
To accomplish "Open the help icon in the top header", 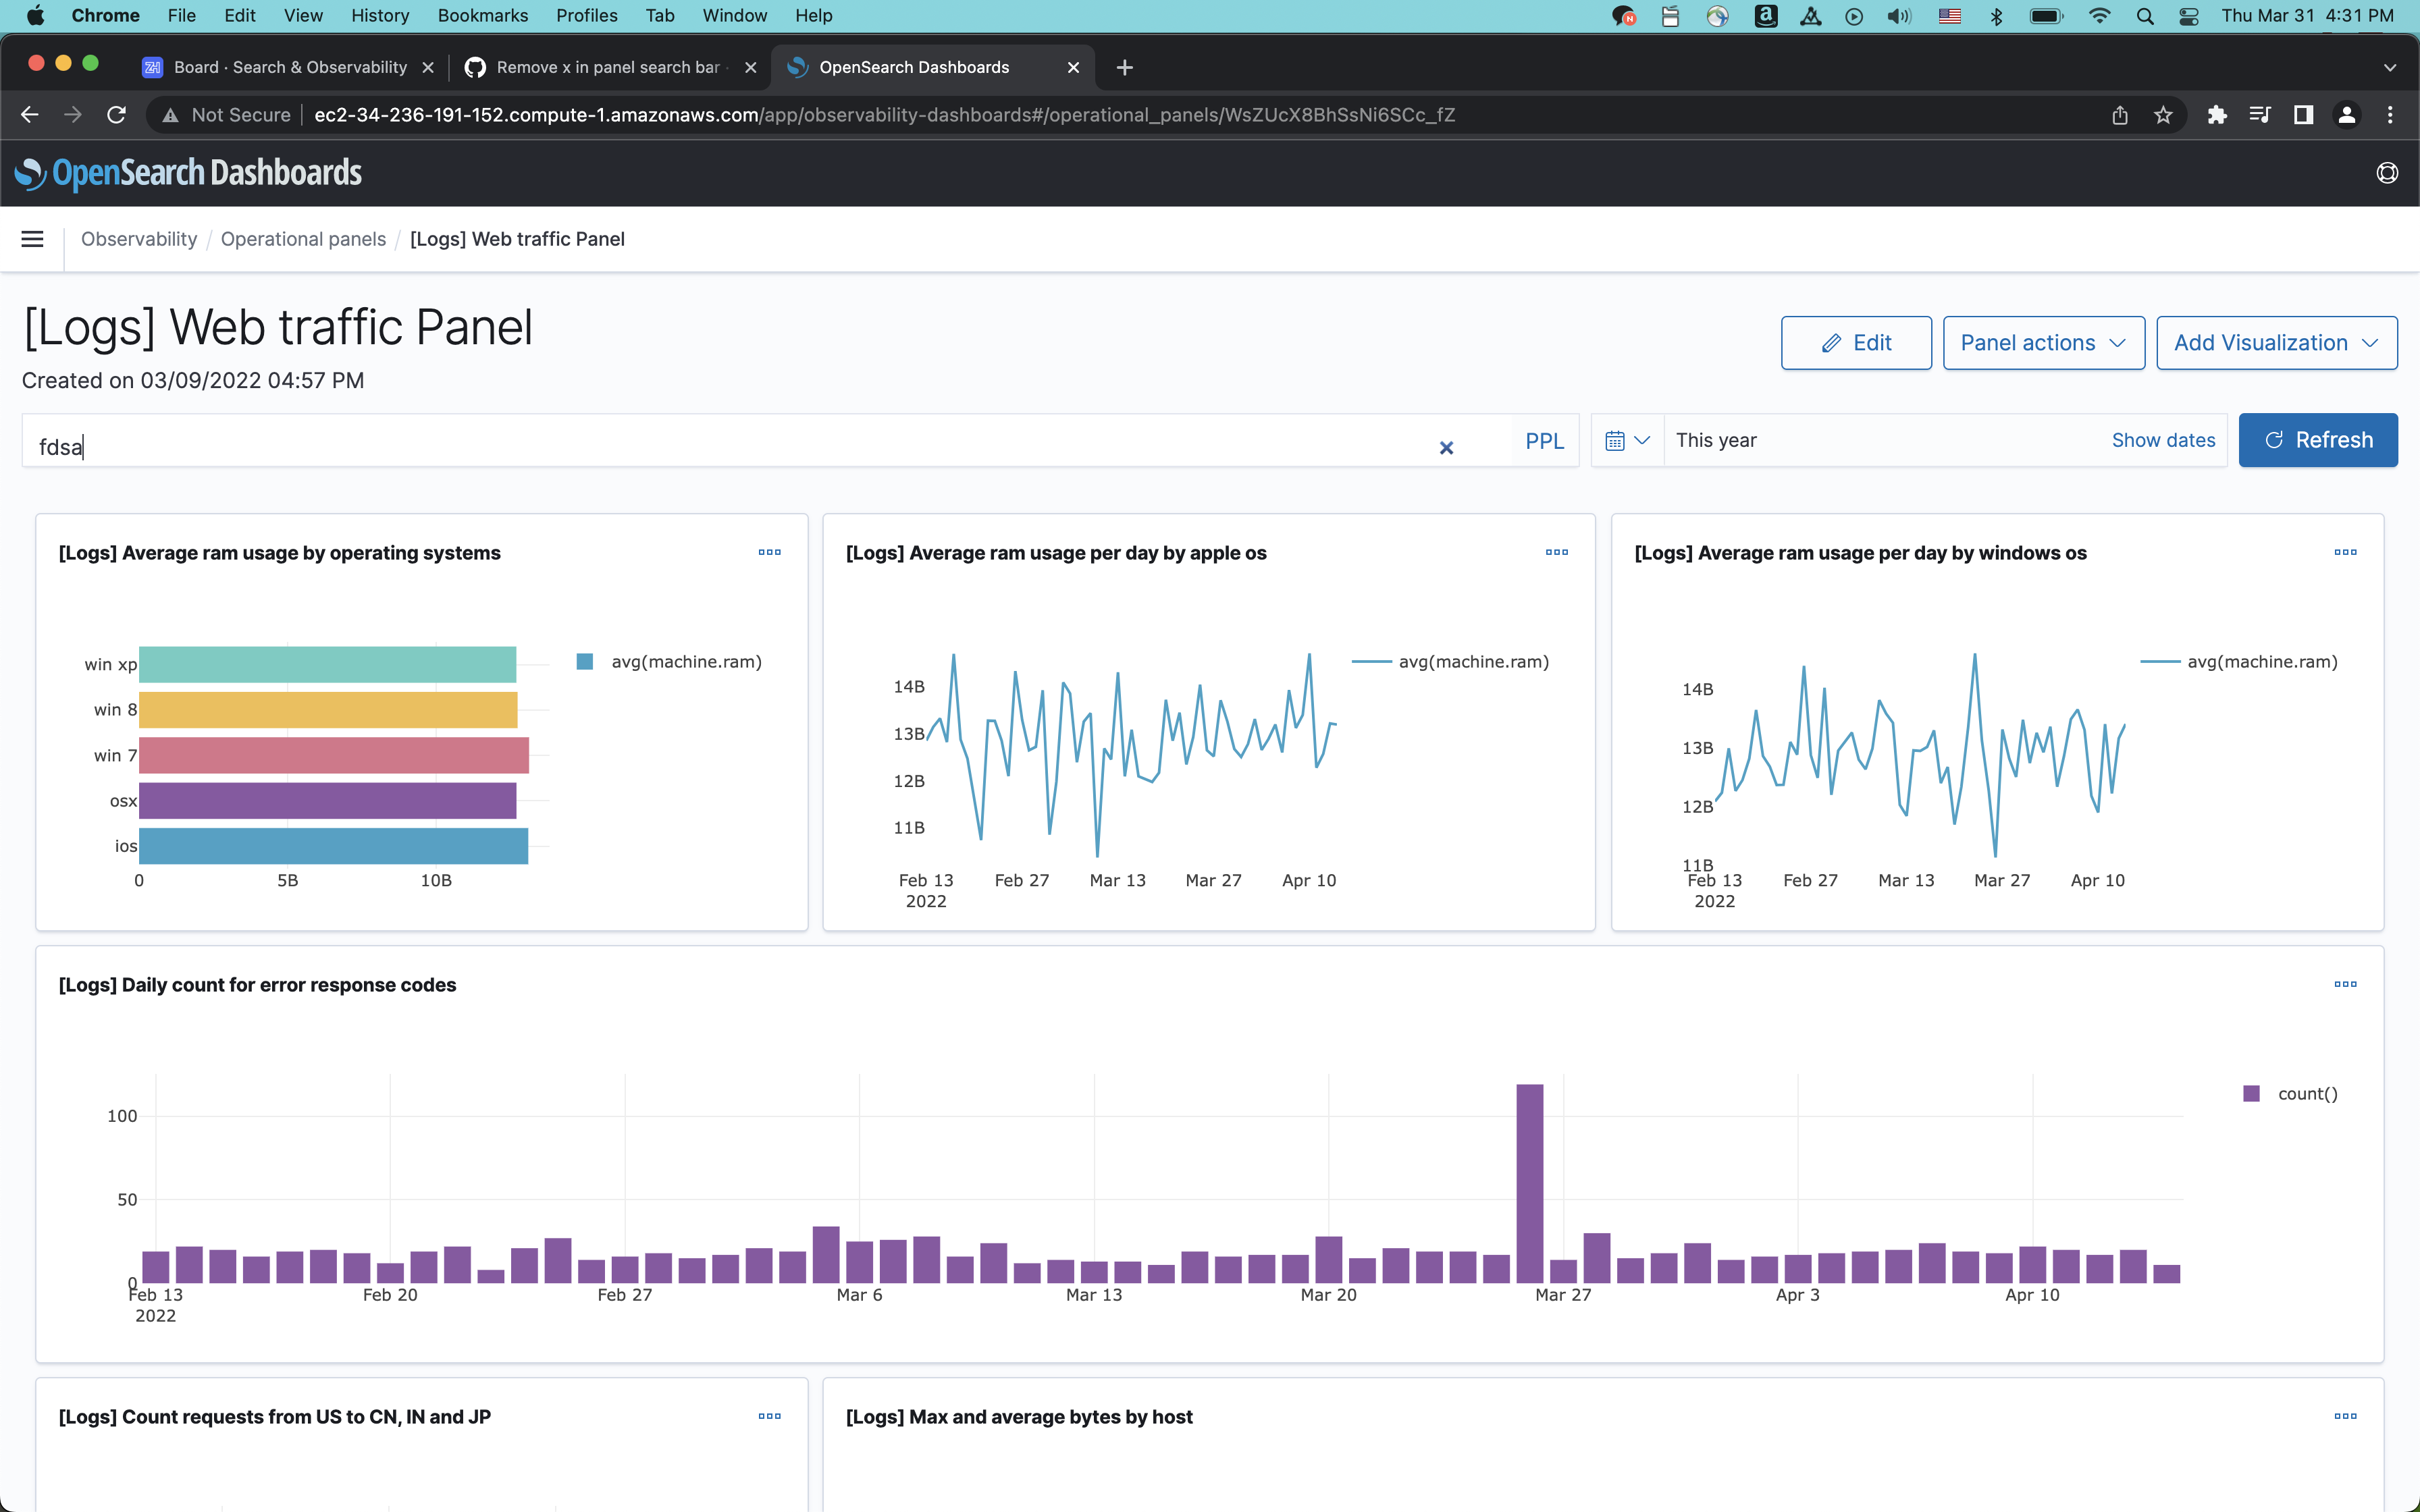I will pyautogui.click(x=2386, y=173).
